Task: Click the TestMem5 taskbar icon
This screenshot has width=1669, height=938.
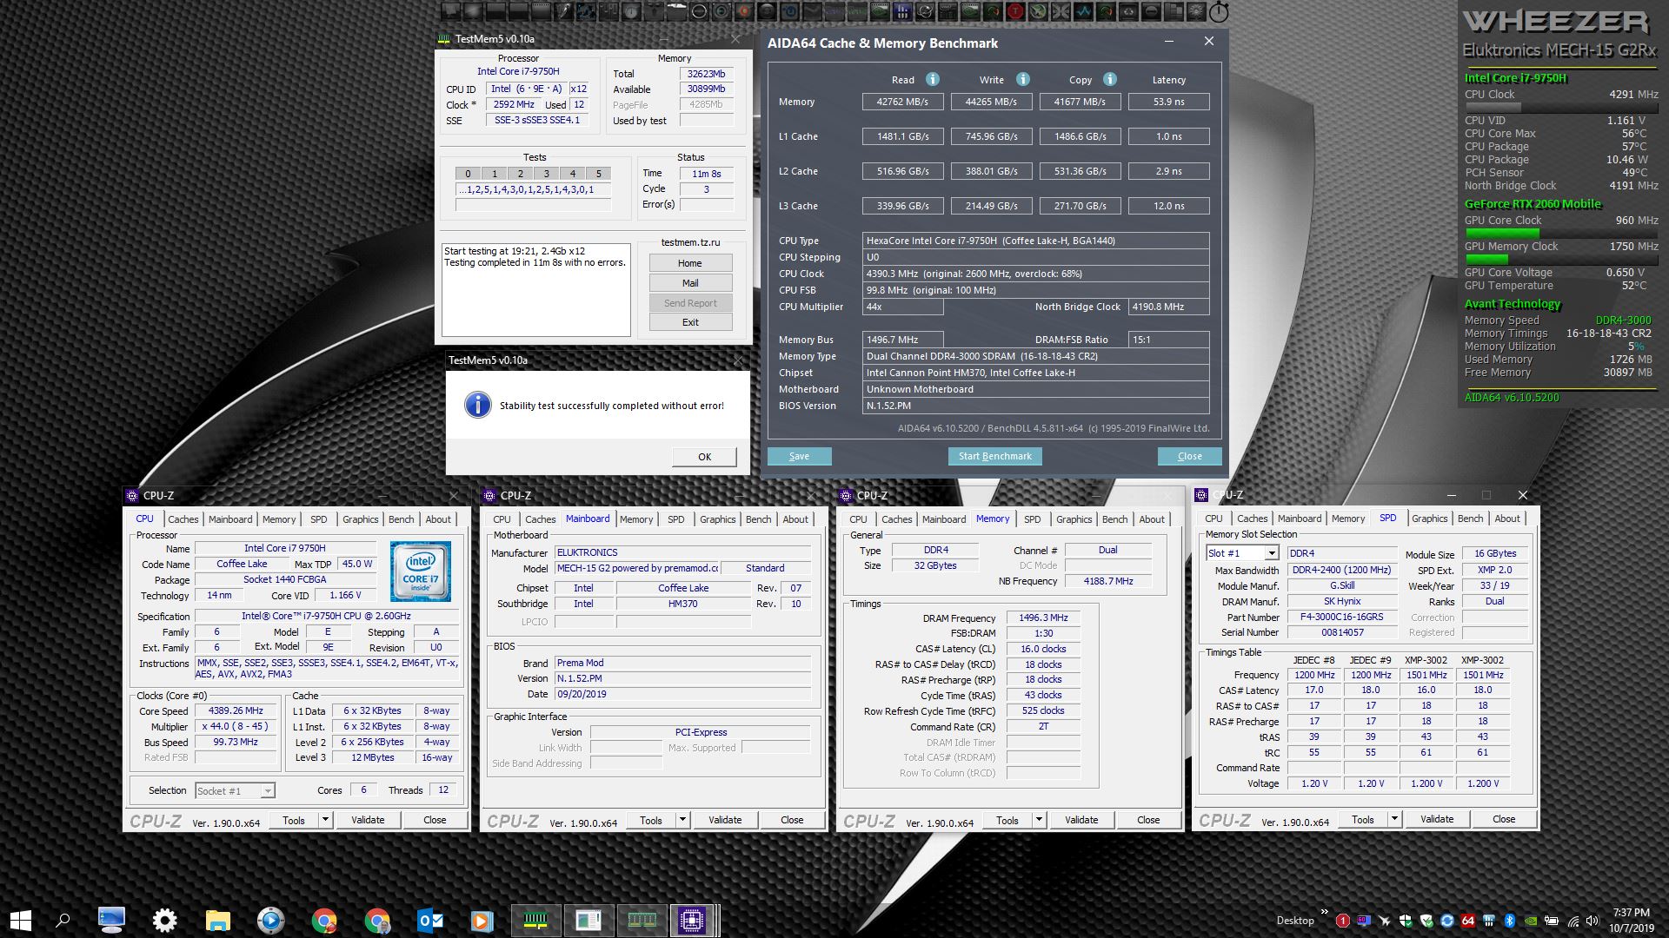Action: point(535,920)
